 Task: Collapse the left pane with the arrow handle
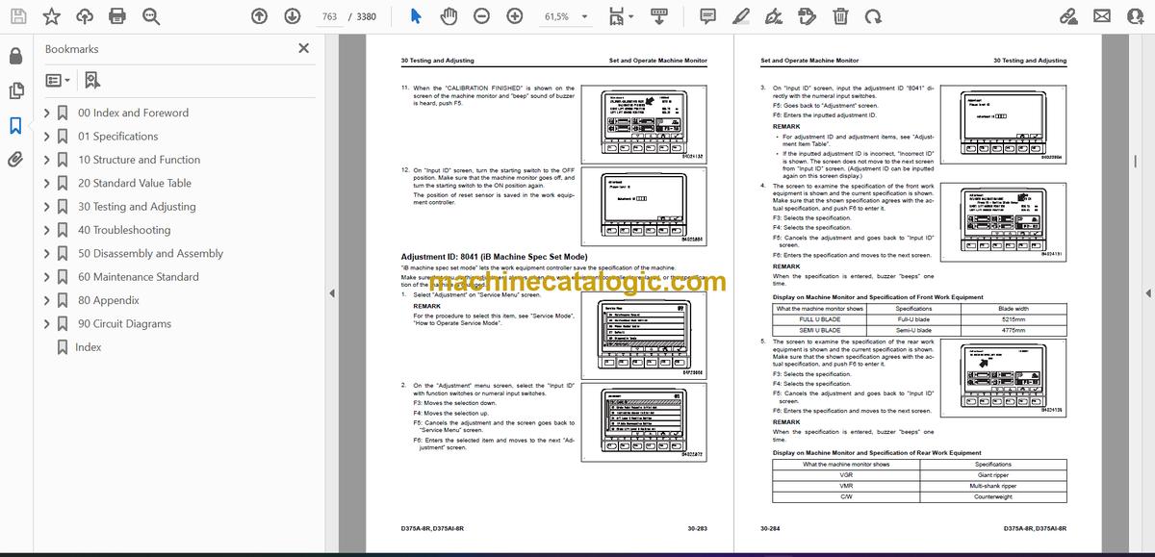tap(332, 293)
